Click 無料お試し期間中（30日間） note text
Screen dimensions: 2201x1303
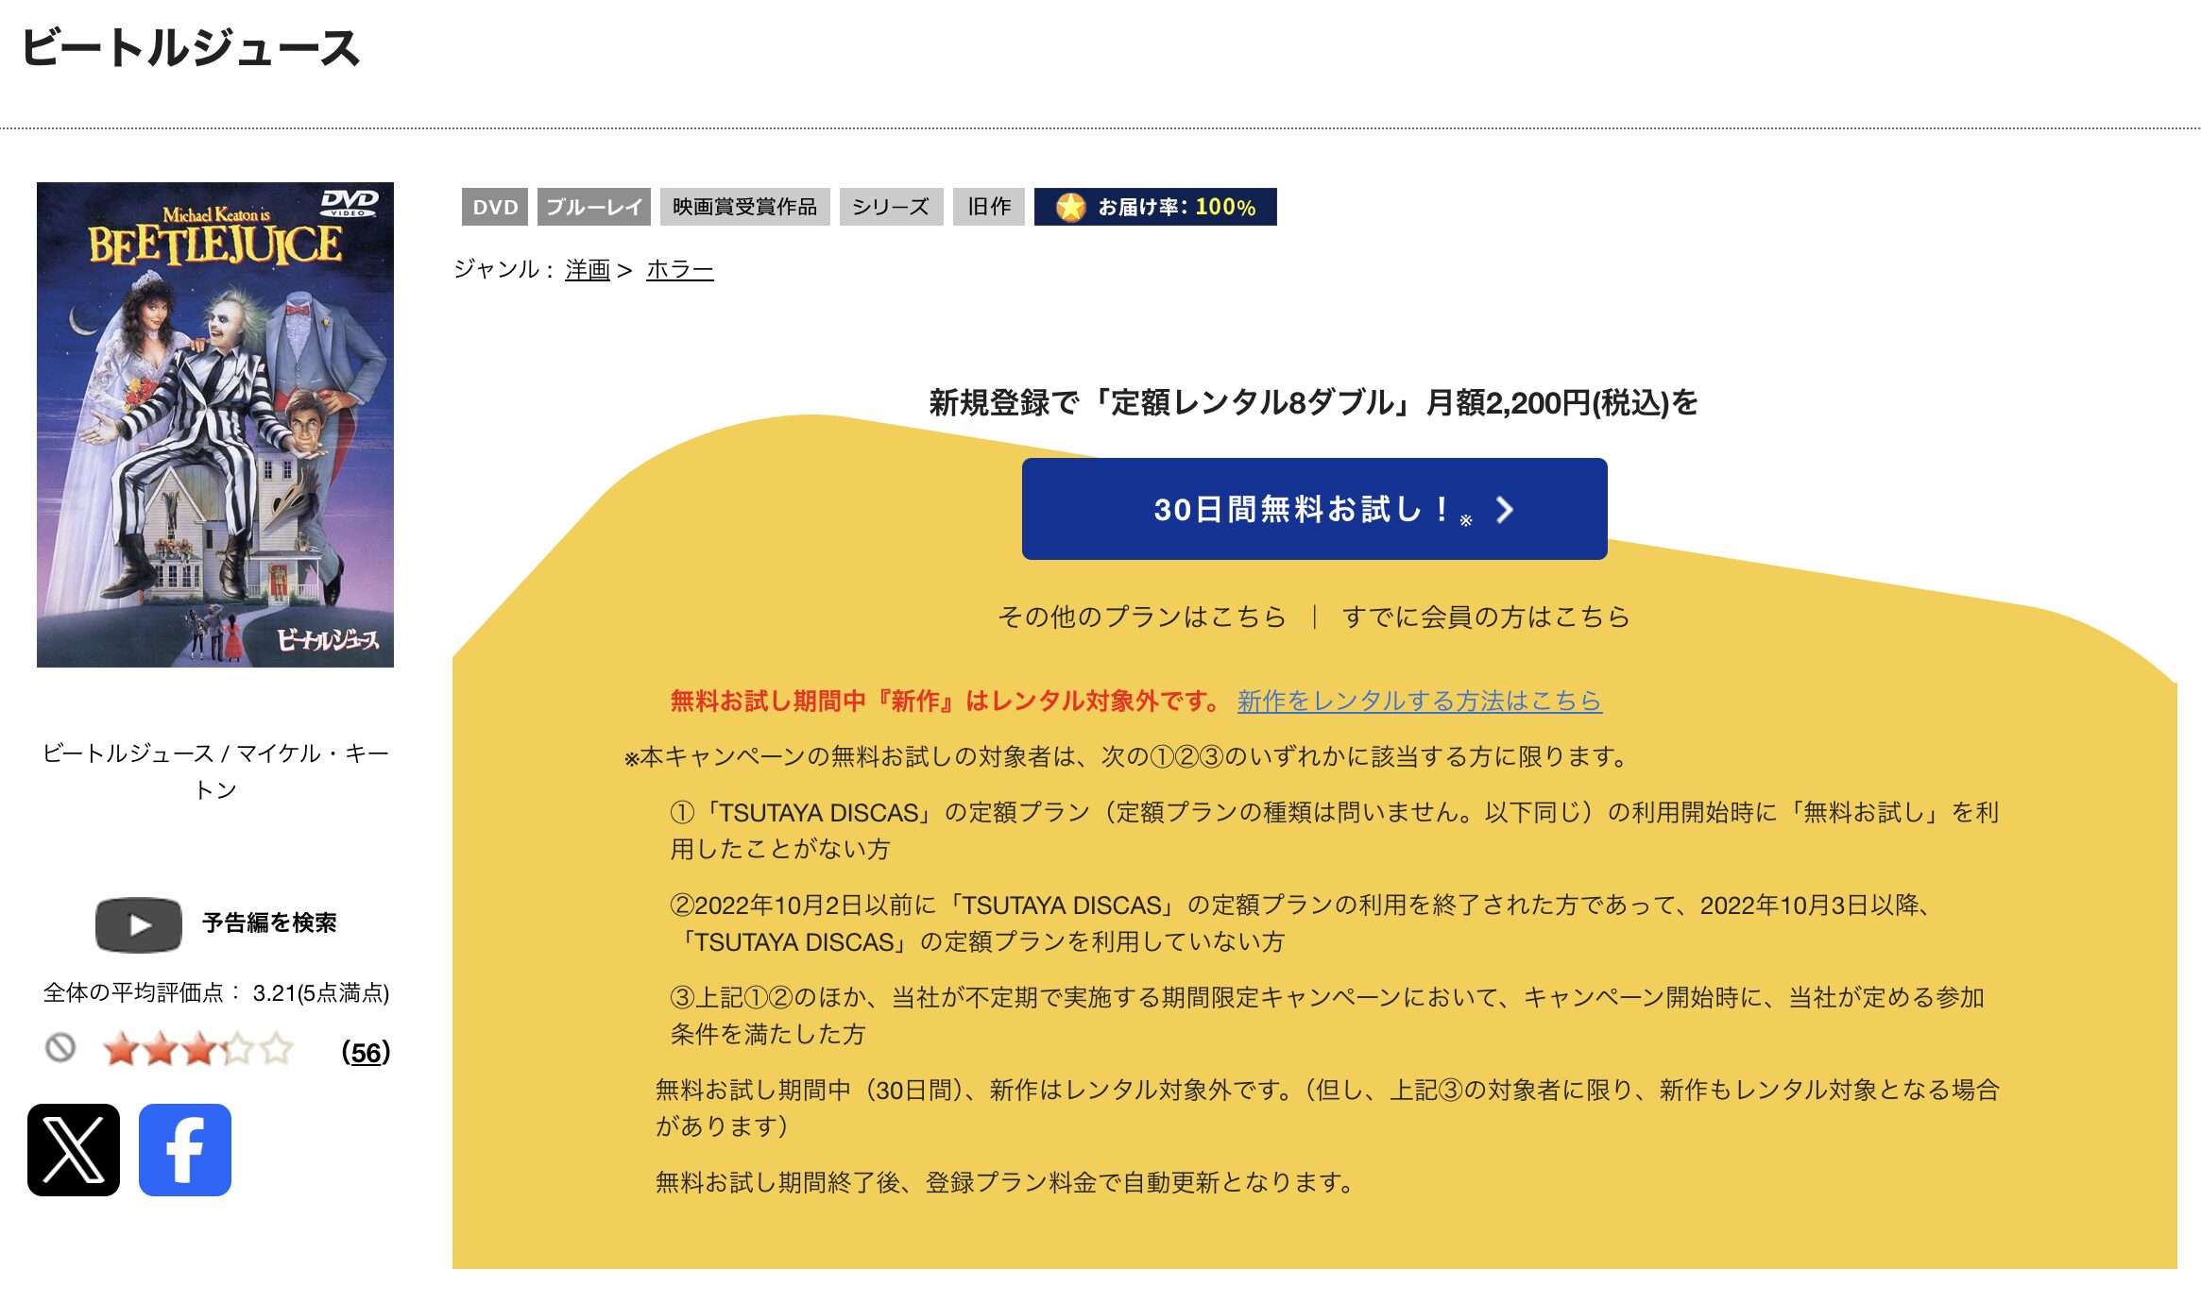coord(1327,1108)
